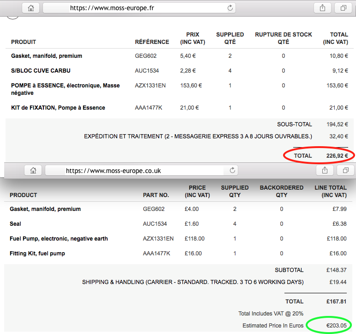Open the Fitting Kit, fuel pump product
The height and width of the screenshot is (334, 356).
coord(37,254)
